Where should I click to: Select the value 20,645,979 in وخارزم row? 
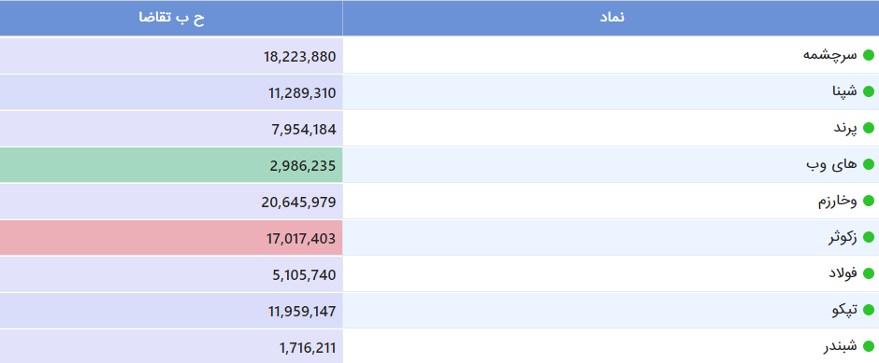click(298, 202)
